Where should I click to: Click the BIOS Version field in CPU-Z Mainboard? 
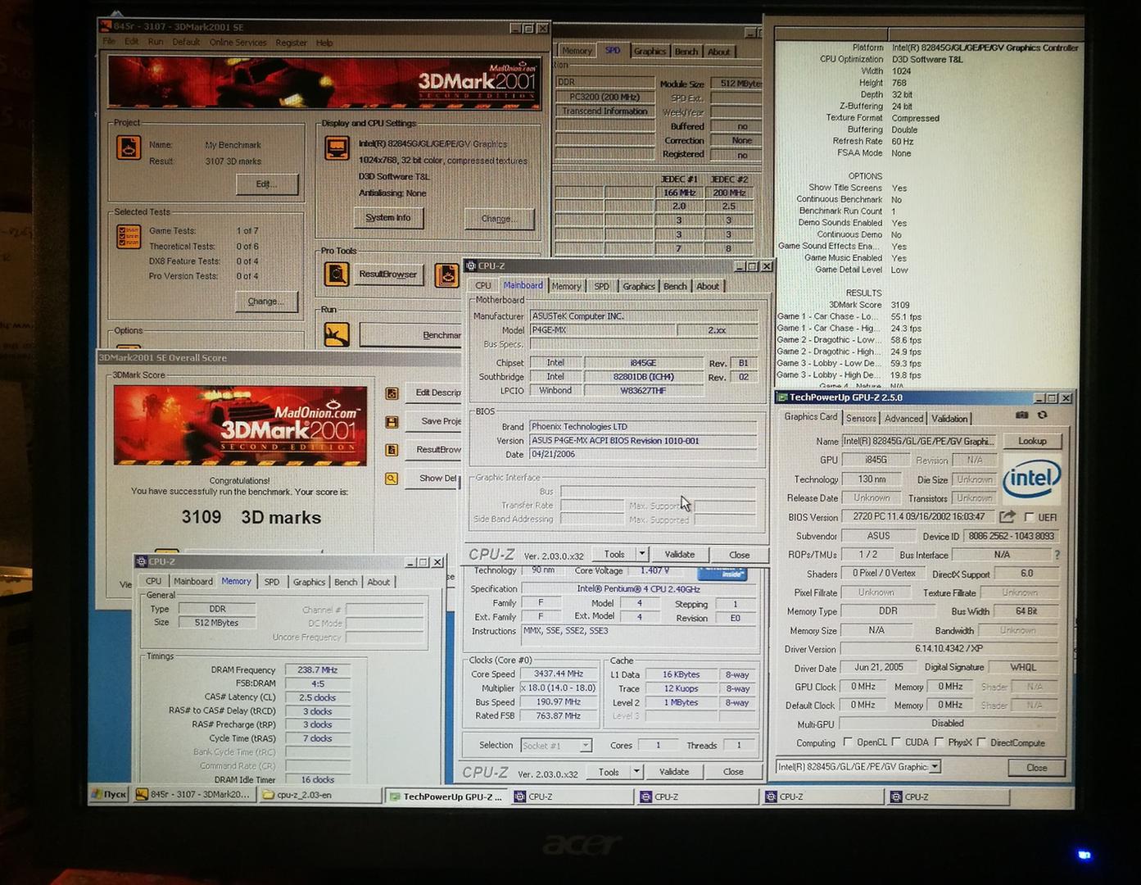643,441
